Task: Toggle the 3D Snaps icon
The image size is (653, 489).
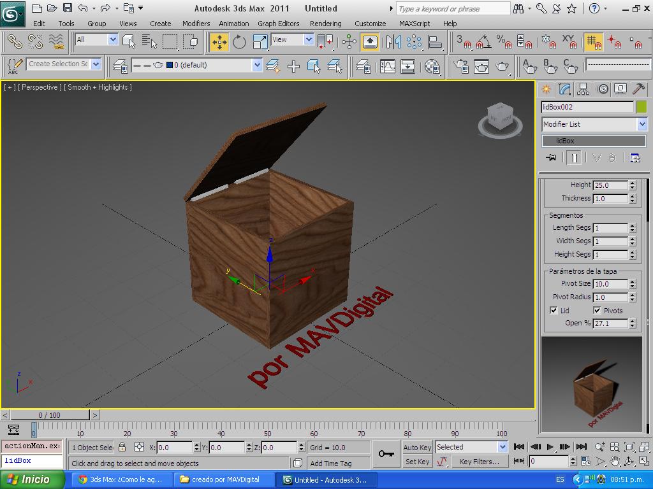Action: pos(463,42)
